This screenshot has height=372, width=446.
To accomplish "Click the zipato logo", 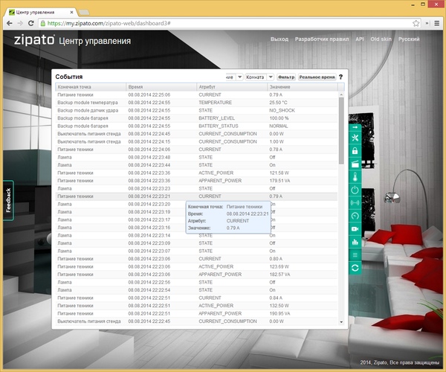I will tap(34, 39).
